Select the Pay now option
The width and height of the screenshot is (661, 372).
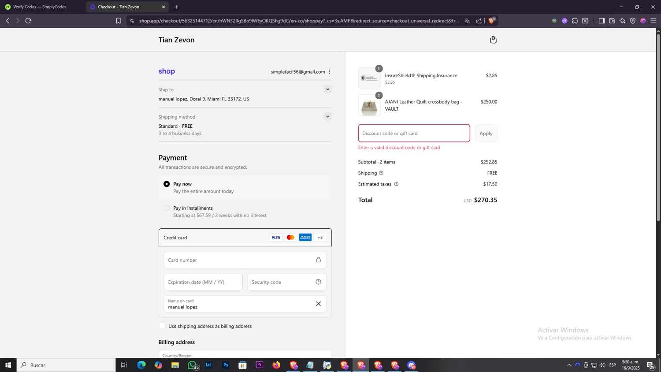(x=167, y=184)
